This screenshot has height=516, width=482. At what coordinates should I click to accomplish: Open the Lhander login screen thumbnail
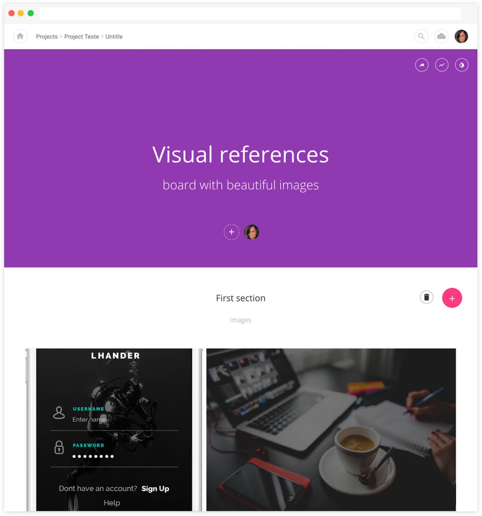click(114, 430)
